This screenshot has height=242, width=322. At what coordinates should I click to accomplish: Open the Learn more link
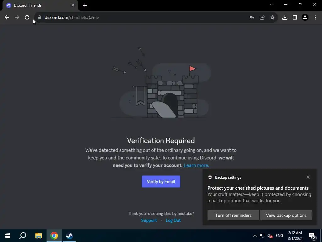point(196,165)
